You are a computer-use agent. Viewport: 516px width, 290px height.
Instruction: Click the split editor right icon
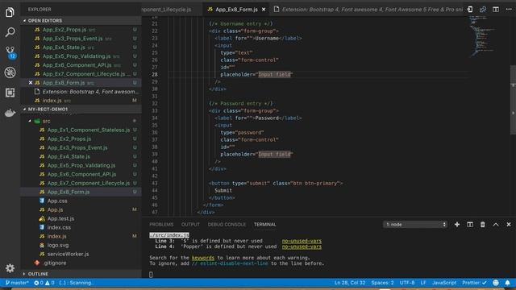(x=496, y=10)
